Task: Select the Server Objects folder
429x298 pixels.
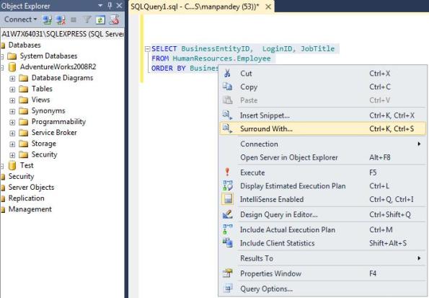Action: (31, 188)
